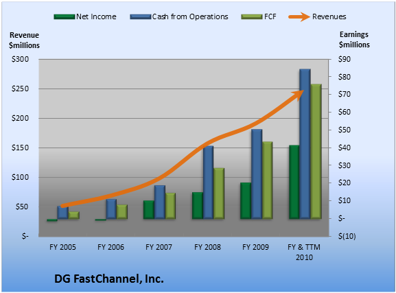
Task: Click the $30 right axis label
Action: [x=345, y=165]
